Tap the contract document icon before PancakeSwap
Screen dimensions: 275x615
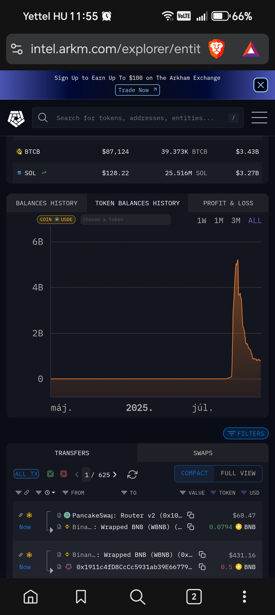tap(59, 515)
